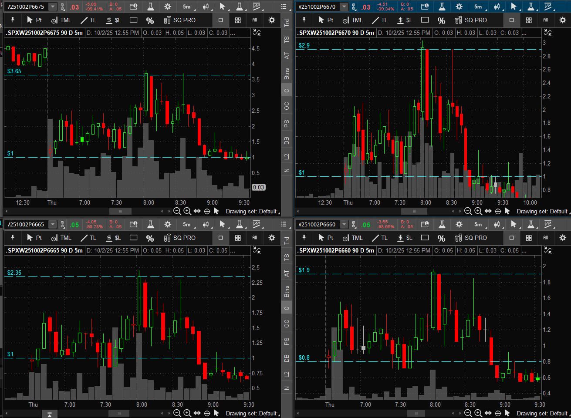The image size is (571, 418).
Task: Click the crossed-arrows icon atop the P6670 chart
Action: click(x=548, y=33)
